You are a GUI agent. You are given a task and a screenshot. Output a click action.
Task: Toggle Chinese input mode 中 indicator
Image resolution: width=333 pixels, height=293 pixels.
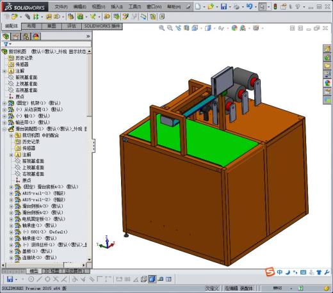pyautogui.click(x=280, y=272)
